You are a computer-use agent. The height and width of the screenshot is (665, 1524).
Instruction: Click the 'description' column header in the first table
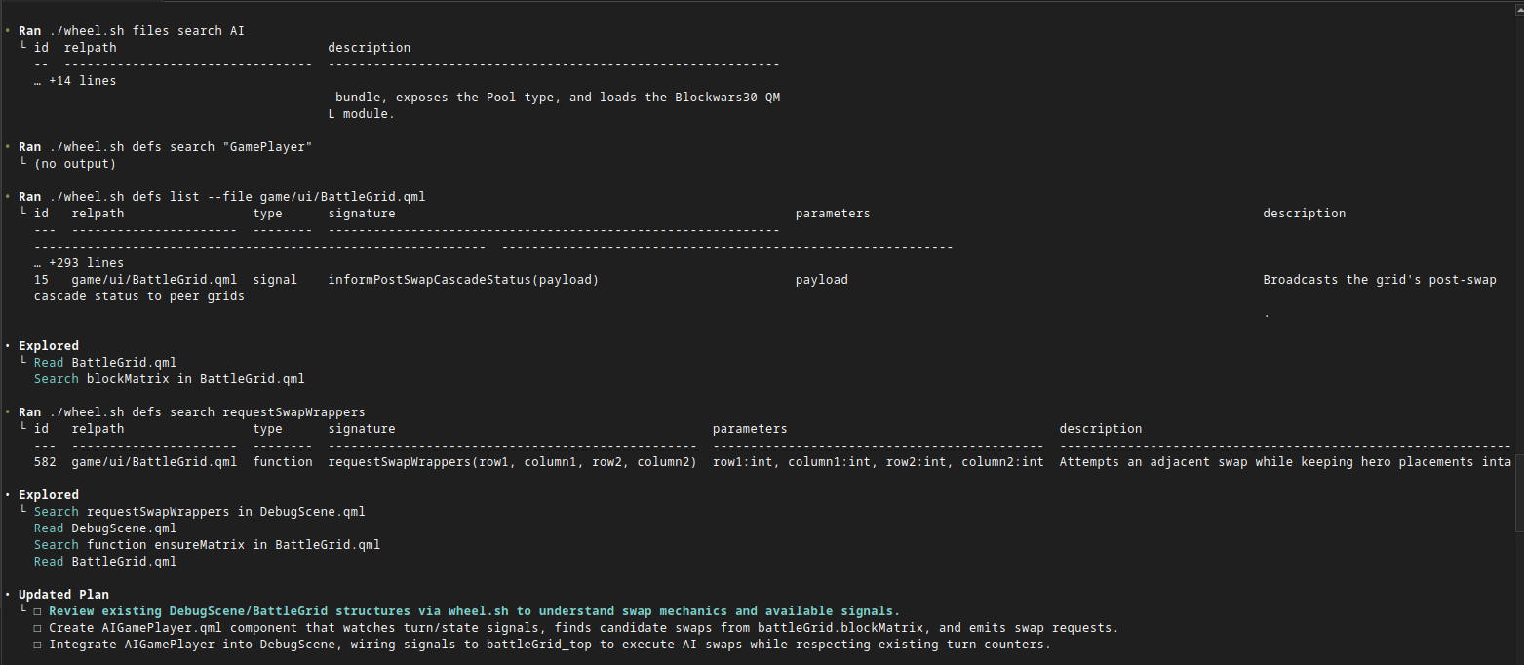pyautogui.click(x=369, y=48)
